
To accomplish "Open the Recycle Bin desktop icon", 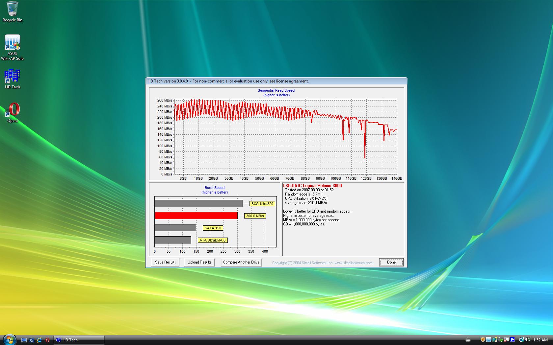I will [13, 12].
